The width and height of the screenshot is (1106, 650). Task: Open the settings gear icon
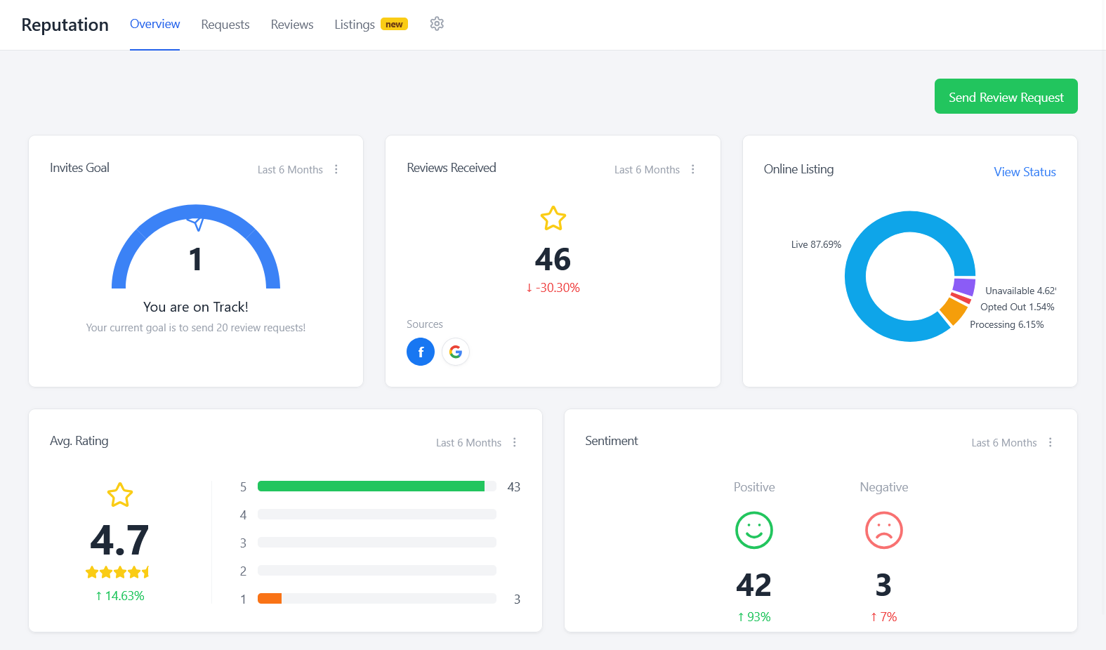[x=437, y=24]
